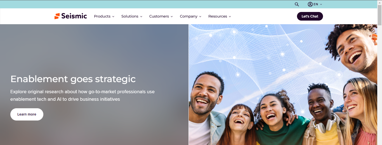Expand the chevron beside Company
This screenshot has width=382, height=145.
point(200,17)
